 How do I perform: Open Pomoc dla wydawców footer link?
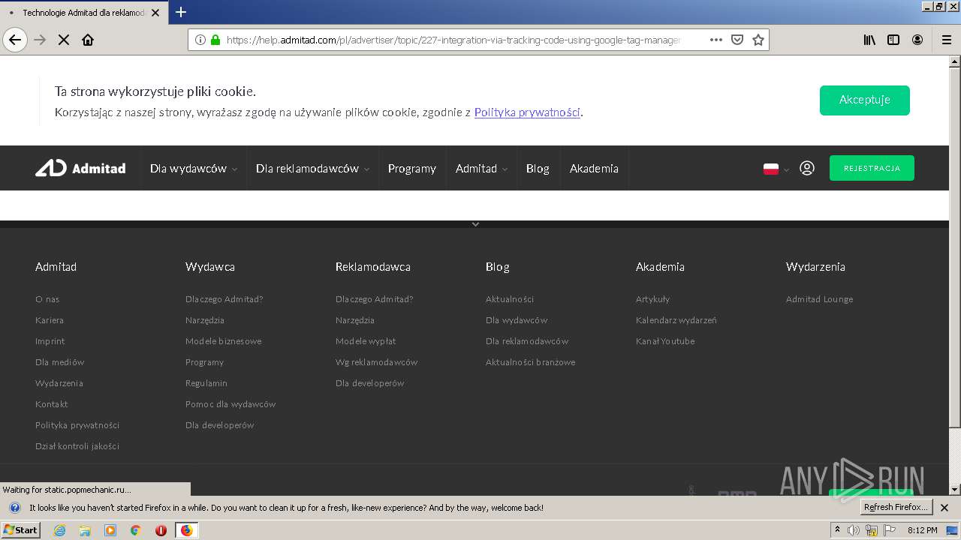pyautogui.click(x=230, y=404)
